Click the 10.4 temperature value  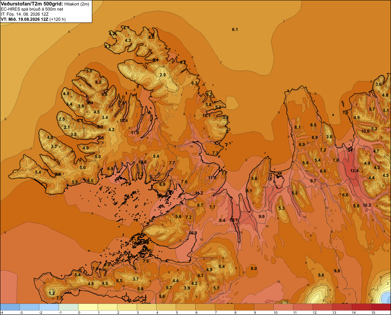(124, 121)
